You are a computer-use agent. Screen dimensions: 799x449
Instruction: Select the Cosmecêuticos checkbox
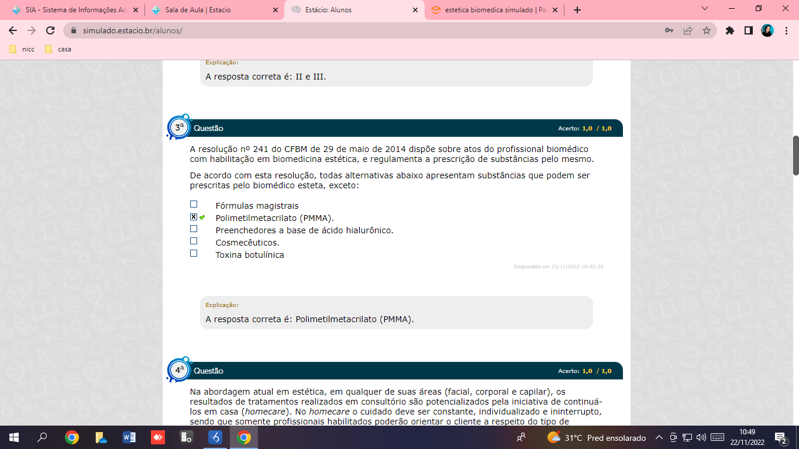(194, 241)
